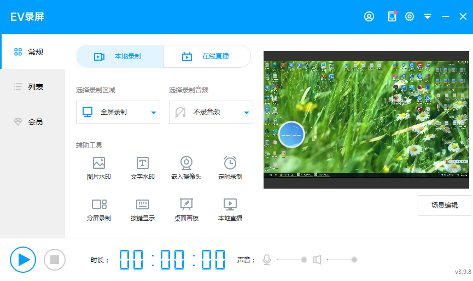Select the 分屏录制 split-screen recording tool
Image resolution: width=473 pixels, height=281 pixels.
pos(99,210)
